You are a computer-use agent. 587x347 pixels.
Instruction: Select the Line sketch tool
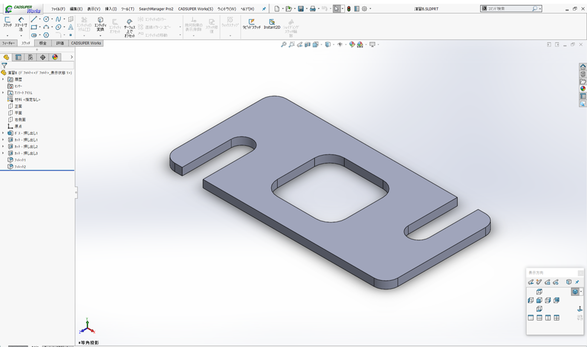(x=34, y=19)
